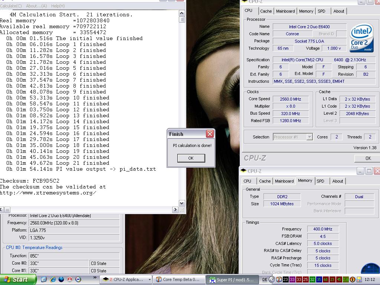Click the red round quick launch icon

[x=70, y=279]
